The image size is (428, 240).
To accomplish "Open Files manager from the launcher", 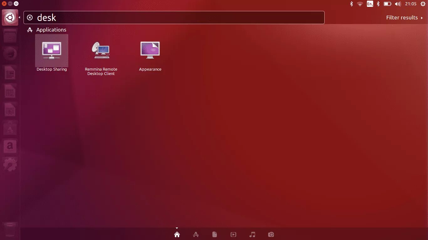I will [10, 36].
